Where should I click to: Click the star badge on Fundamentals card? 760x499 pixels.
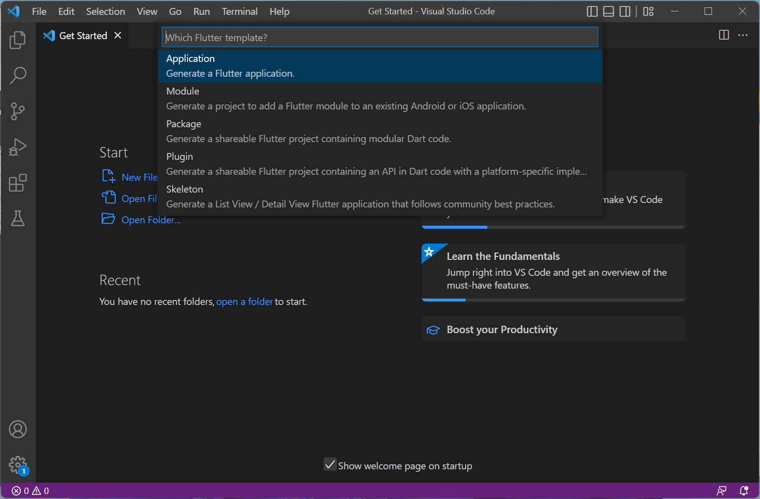[x=429, y=251]
